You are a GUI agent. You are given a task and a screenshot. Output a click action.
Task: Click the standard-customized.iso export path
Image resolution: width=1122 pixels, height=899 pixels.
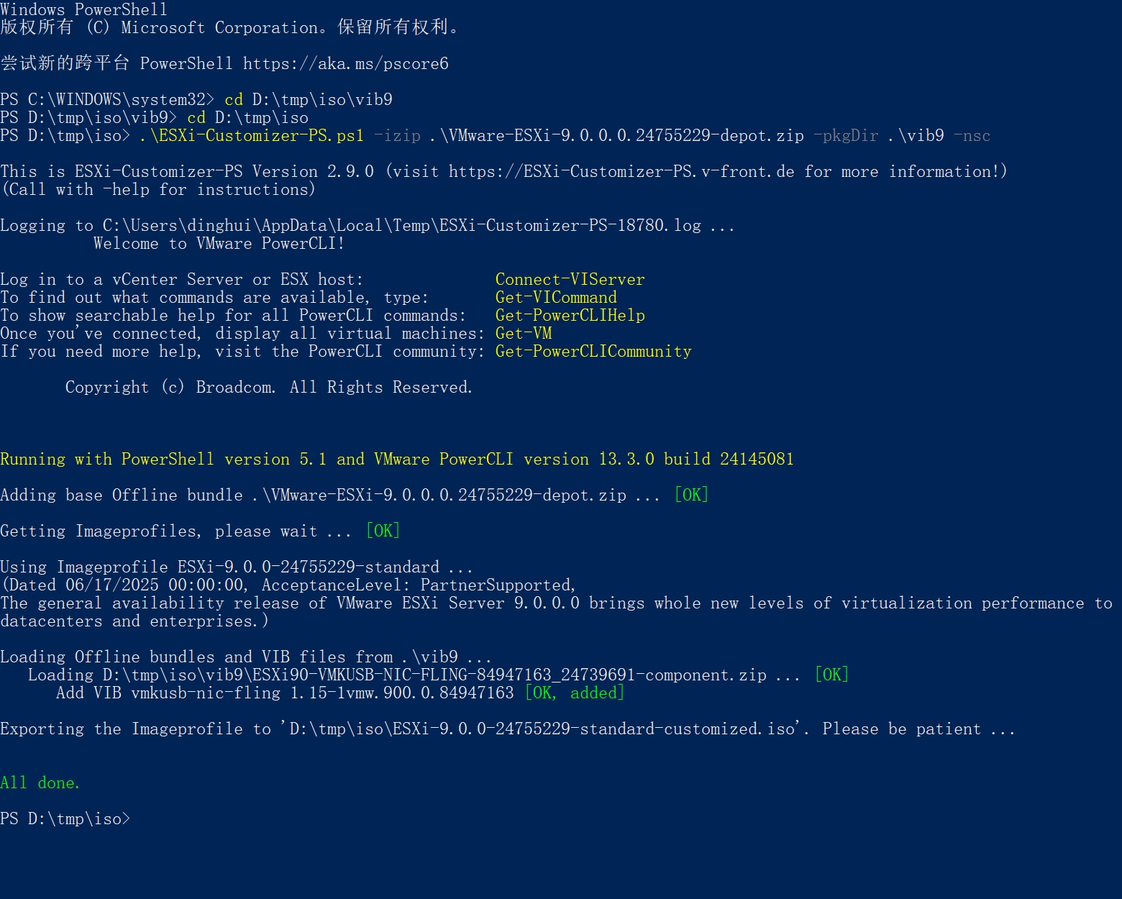[x=543, y=729]
